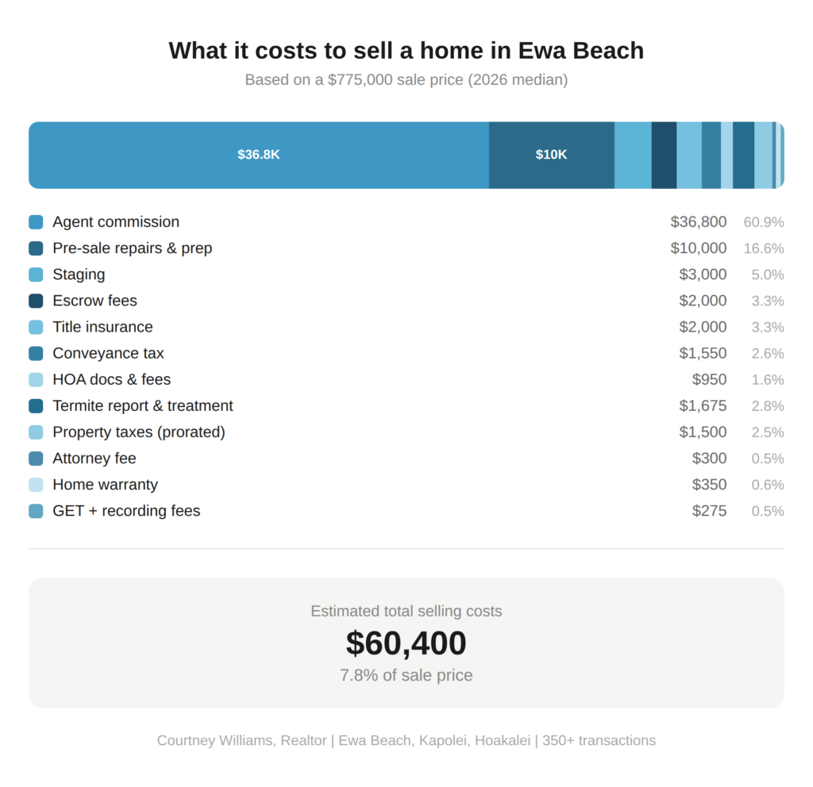Image resolution: width=813 pixels, height=787 pixels.
Task: Click the Agent commission legend color swatch
Action: click(x=36, y=222)
